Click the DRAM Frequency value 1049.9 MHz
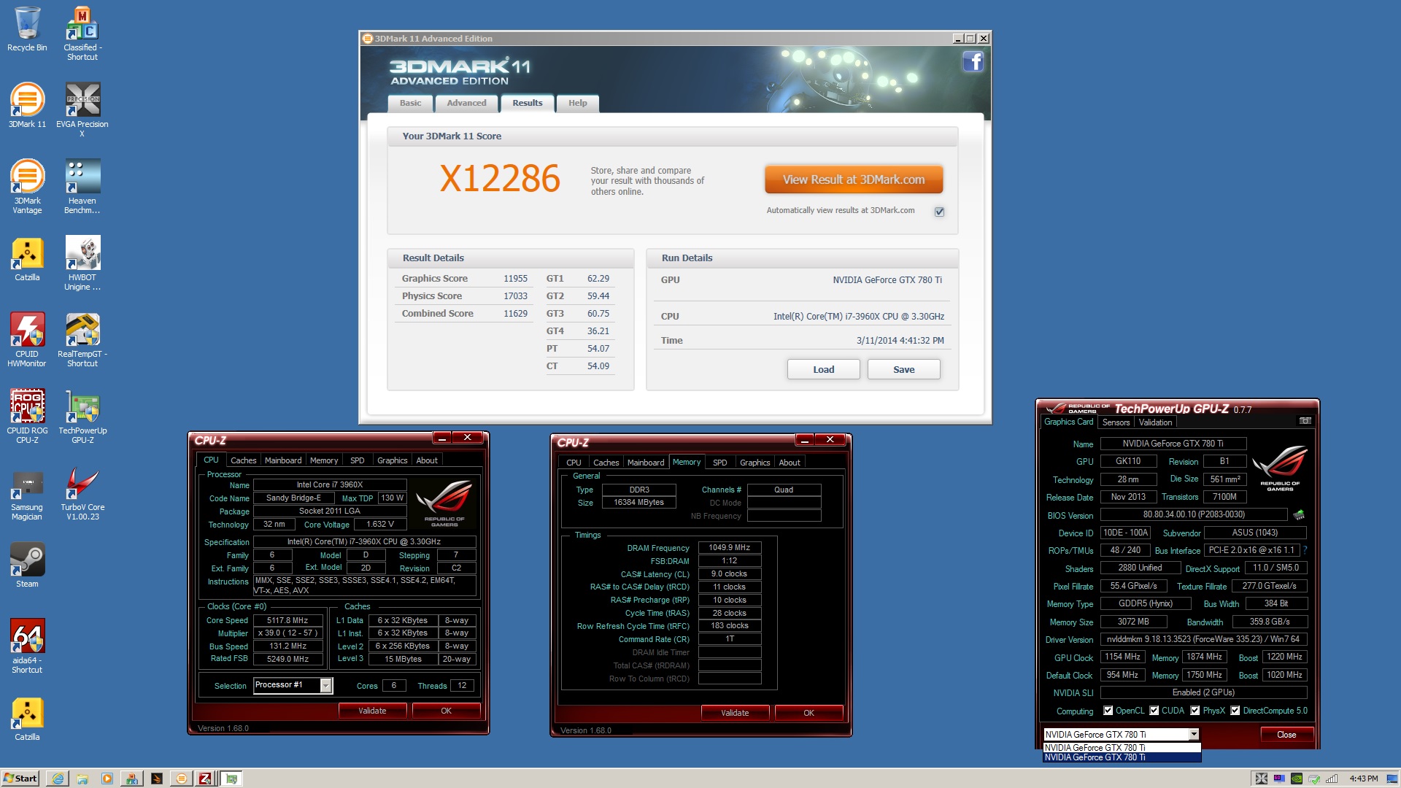The height and width of the screenshot is (788, 1401). 729,547
